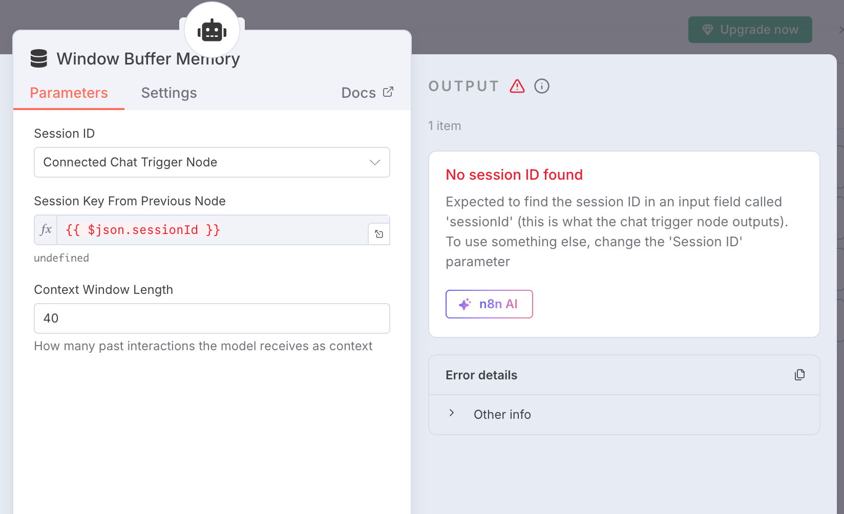Click the fx expression icon
The image size is (844, 514).
tap(46, 230)
